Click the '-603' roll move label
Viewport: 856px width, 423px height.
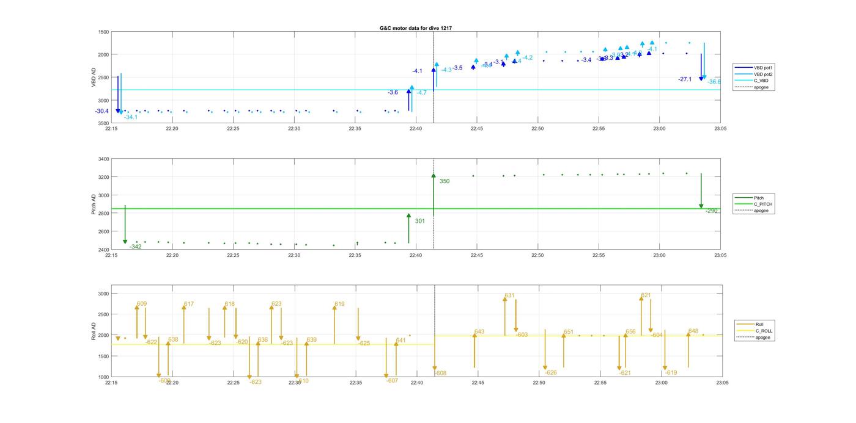(522, 334)
